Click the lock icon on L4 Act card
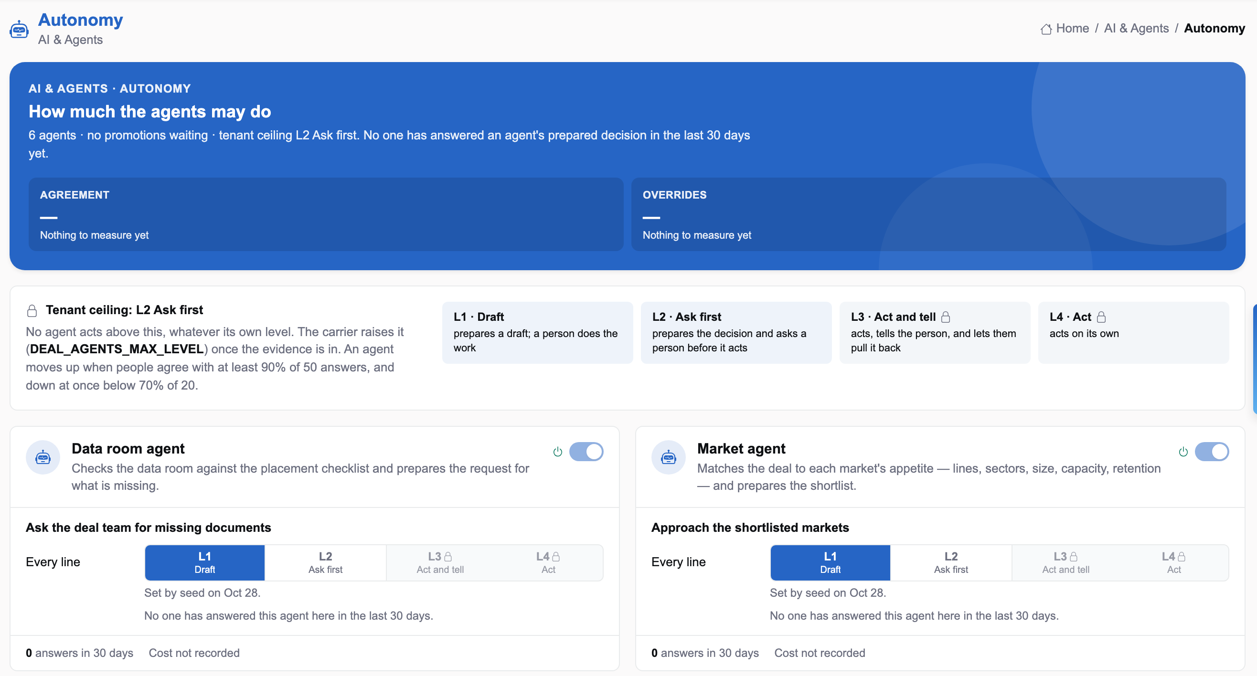 [1101, 317]
